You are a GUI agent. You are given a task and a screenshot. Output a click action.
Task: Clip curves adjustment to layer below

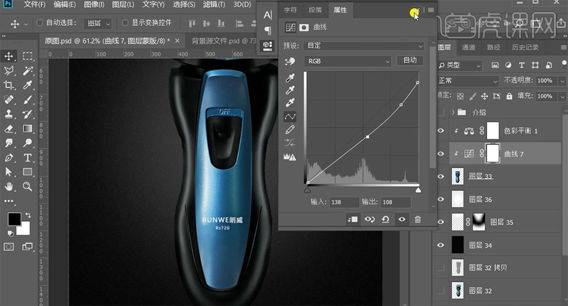(x=352, y=219)
